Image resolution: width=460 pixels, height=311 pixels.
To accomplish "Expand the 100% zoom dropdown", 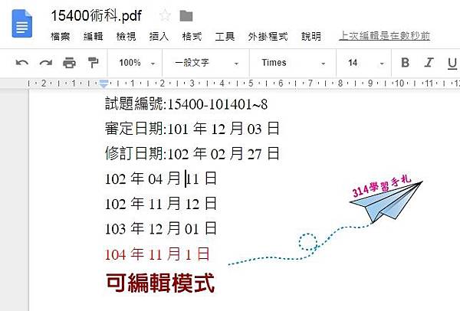I will (x=136, y=63).
